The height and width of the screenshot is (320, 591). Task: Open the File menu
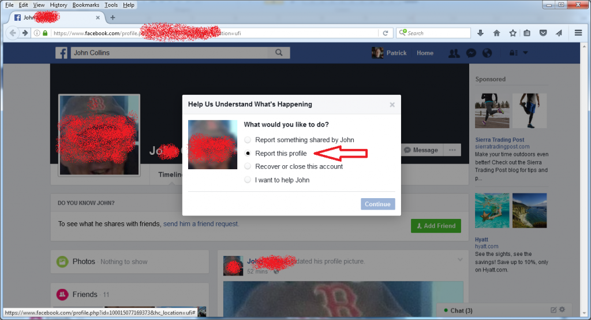(x=9, y=5)
